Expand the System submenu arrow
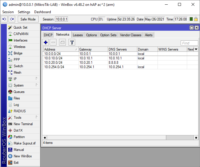 pos(37,85)
